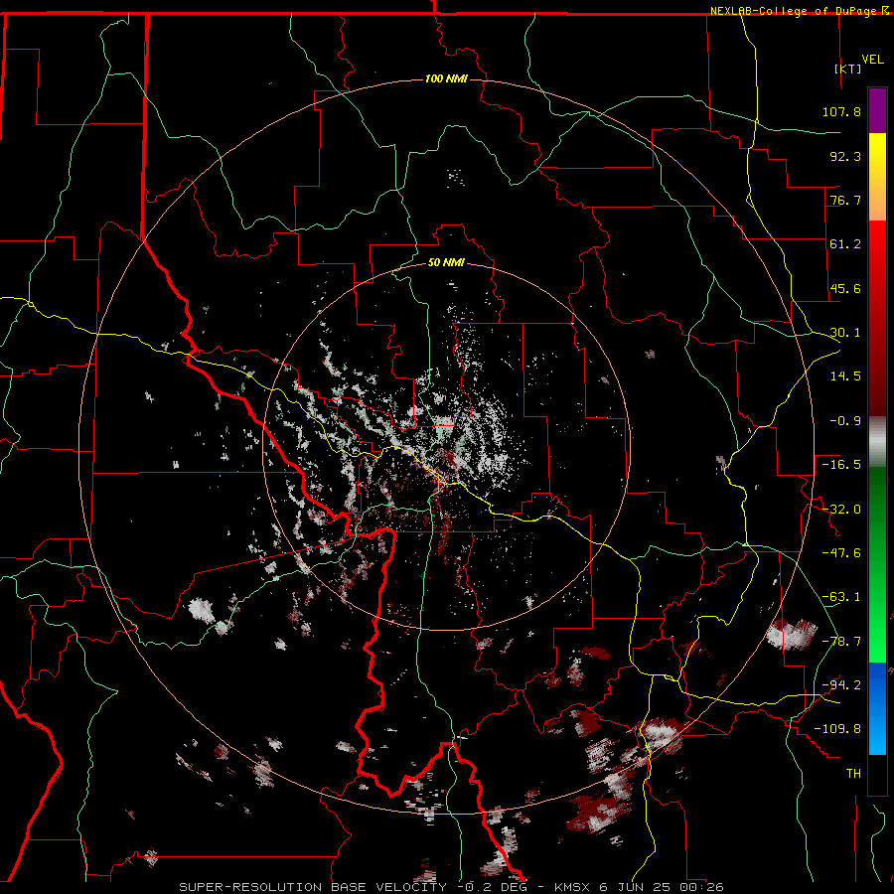Click the 107.8 velocity scale value
Image resolution: width=894 pixels, height=894 pixels.
[841, 111]
